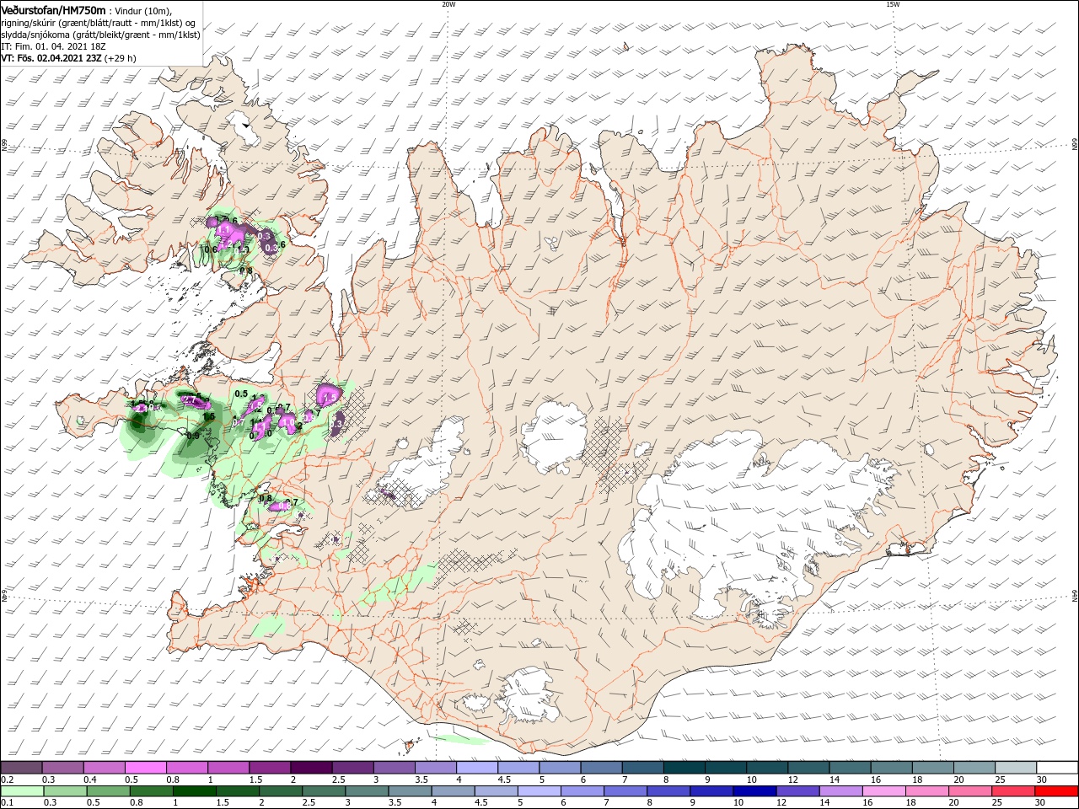
Task: Click the dark purple 2 snow legend swatch
Action: pos(311,768)
